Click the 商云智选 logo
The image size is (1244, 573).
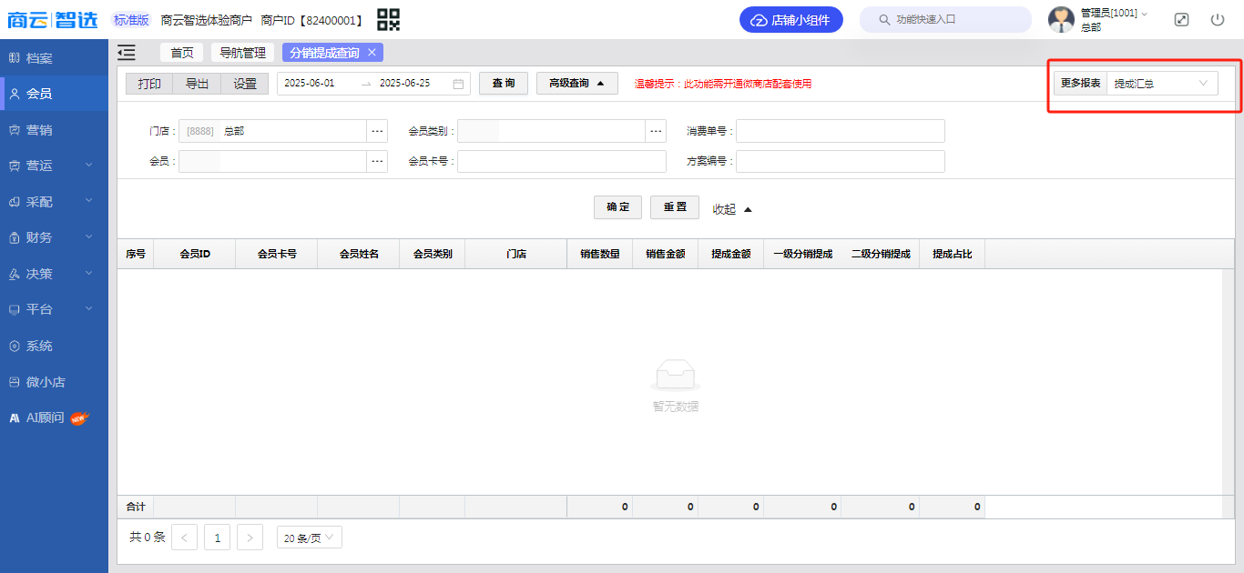pos(52,19)
